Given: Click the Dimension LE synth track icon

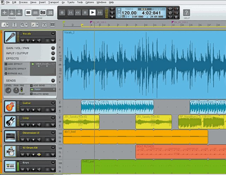Looking at the screenshot, I should (10, 136).
